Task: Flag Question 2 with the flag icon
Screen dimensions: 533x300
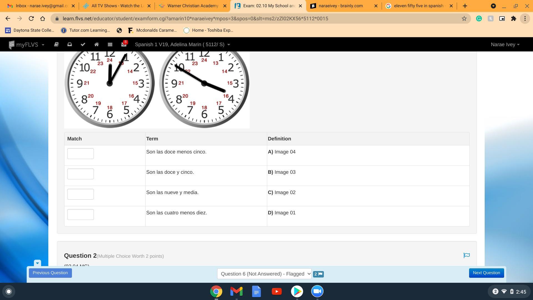Action: pos(467,256)
